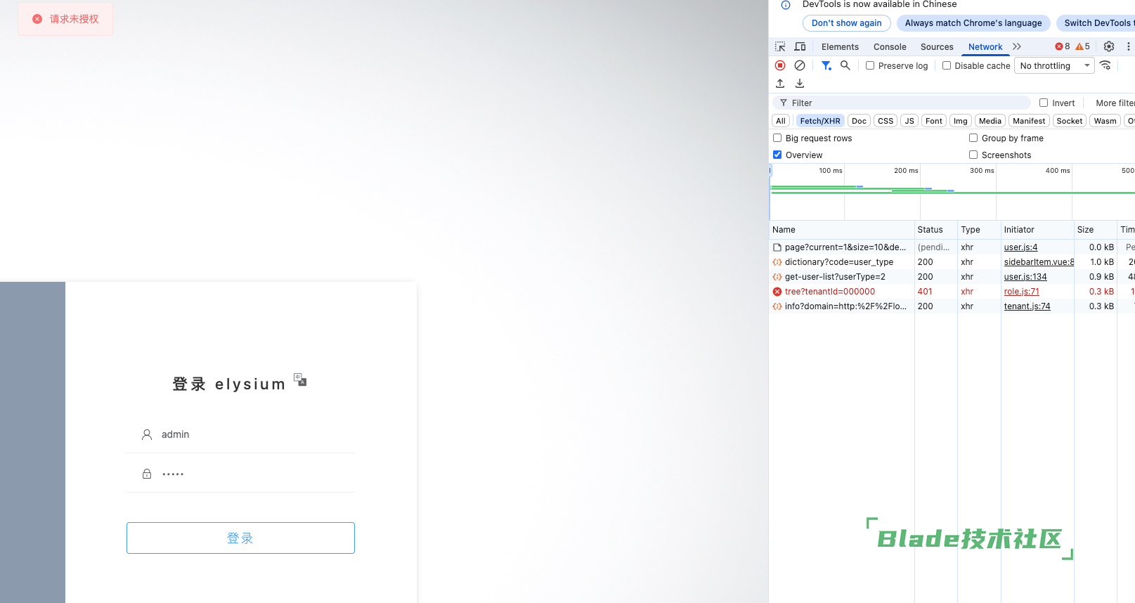Image resolution: width=1135 pixels, height=603 pixels.
Task: Open DevTools settings gear
Action: 1109,46
